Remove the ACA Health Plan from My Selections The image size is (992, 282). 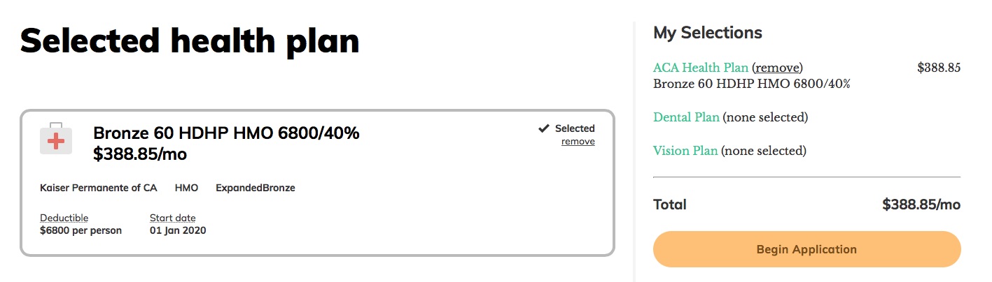pos(777,68)
